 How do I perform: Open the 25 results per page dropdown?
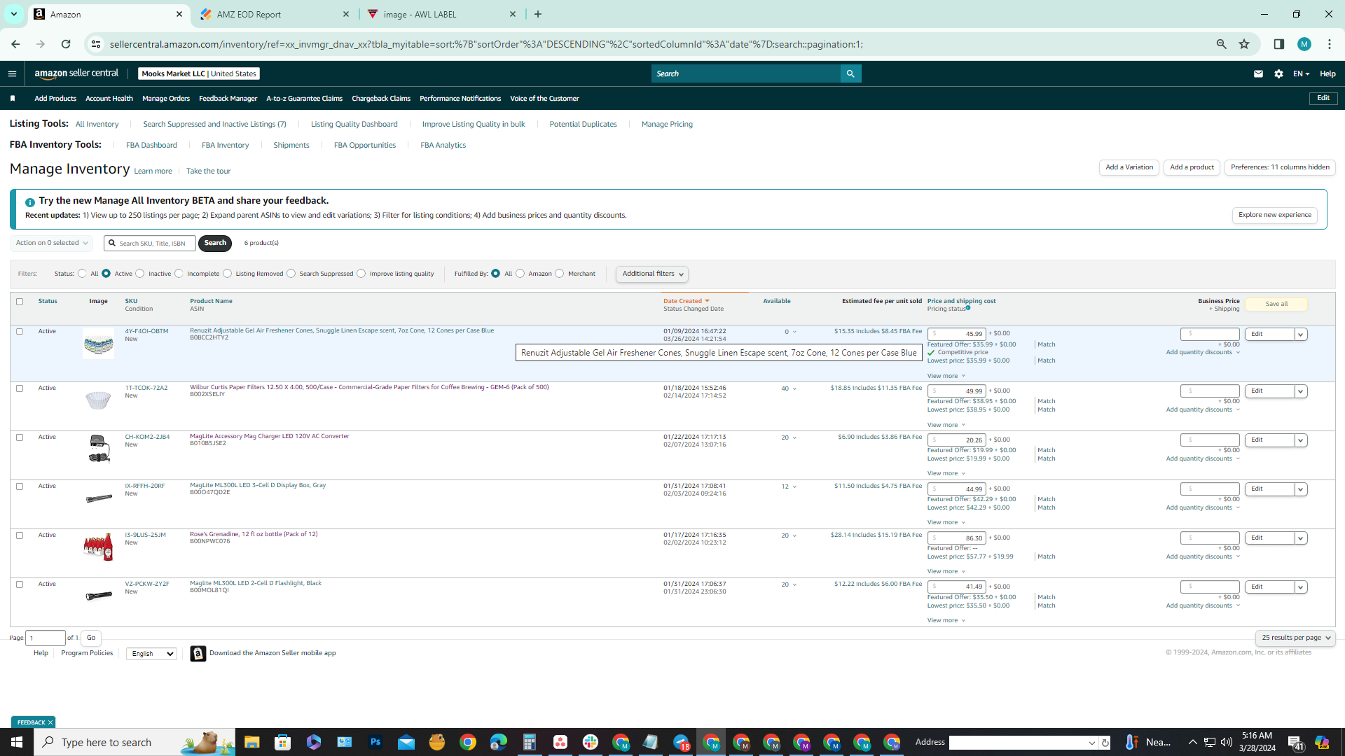pyautogui.click(x=1295, y=638)
